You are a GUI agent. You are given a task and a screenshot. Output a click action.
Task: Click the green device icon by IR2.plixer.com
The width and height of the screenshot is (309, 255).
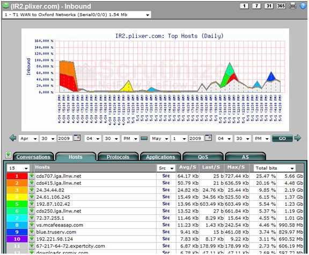[5, 6]
